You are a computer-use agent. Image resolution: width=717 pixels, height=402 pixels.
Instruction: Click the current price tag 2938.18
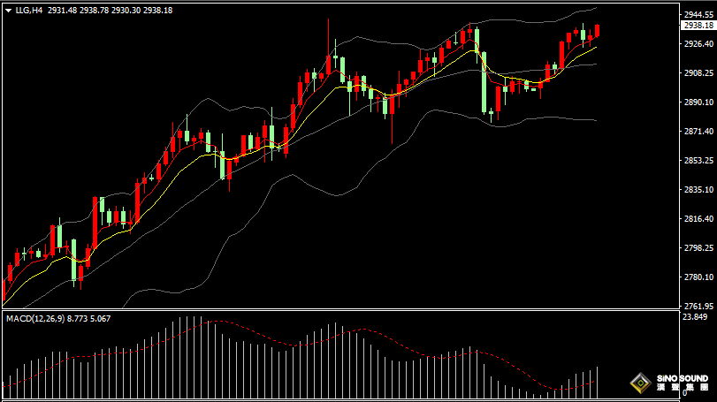point(698,26)
